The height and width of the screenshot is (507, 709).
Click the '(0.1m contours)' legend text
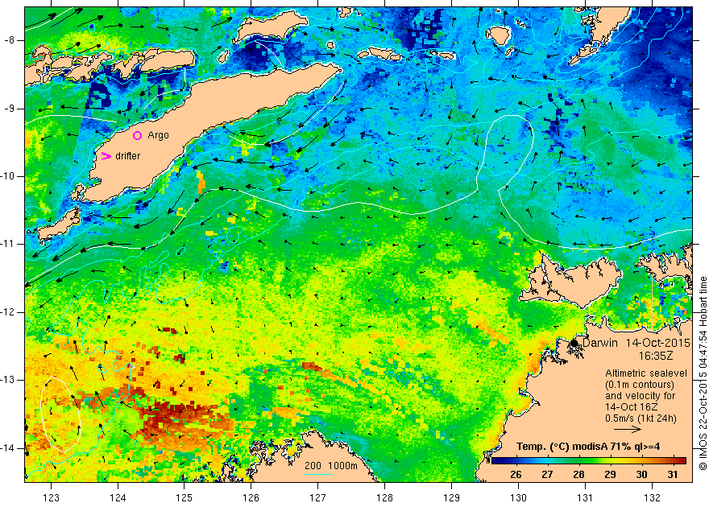click(x=640, y=385)
